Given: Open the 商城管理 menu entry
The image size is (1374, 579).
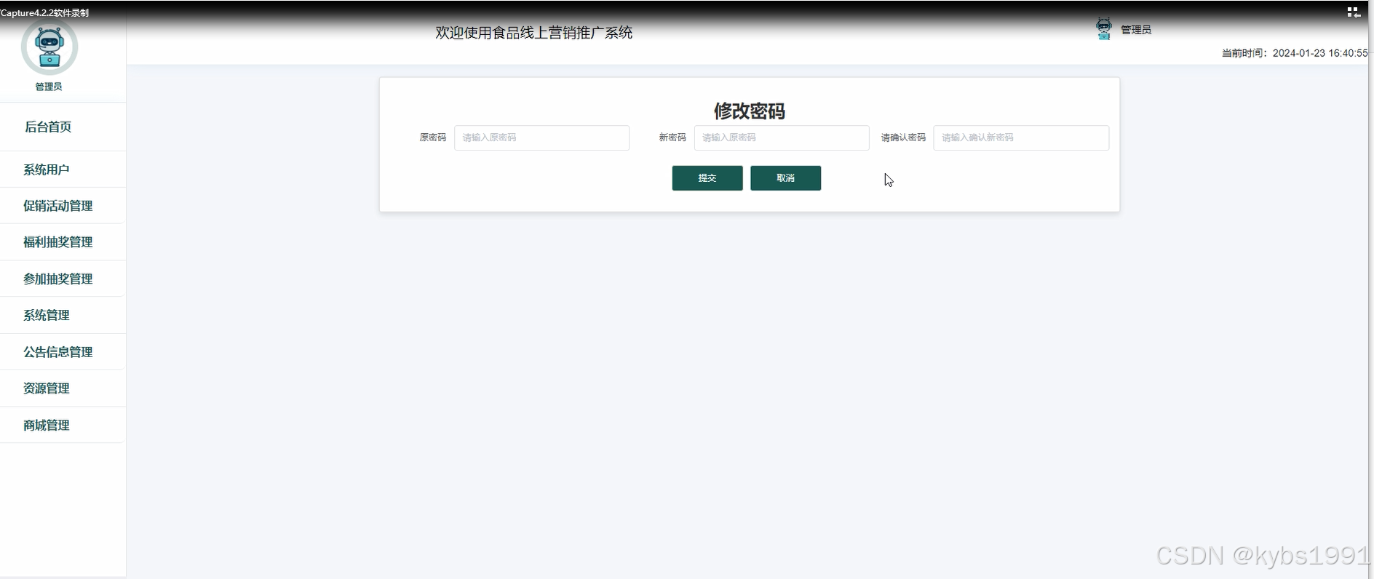Looking at the screenshot, I should [47, 425].
